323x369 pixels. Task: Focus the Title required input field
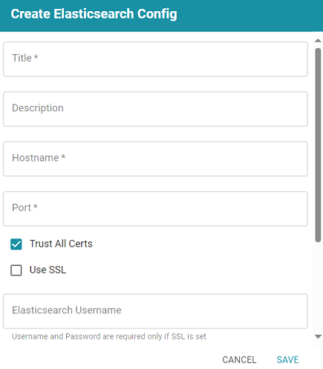click(155, 59)
